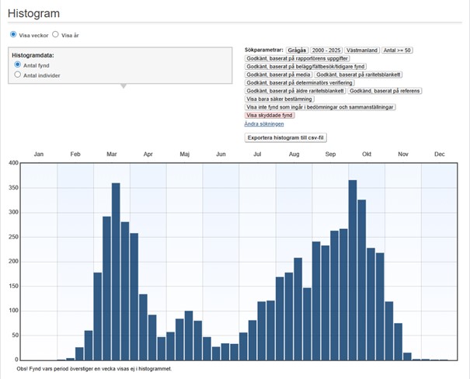The width and height of the screenshot is (470, 379).
Task: Select the 'Visa veckor' radio button
Action: [x=13, y=35]
